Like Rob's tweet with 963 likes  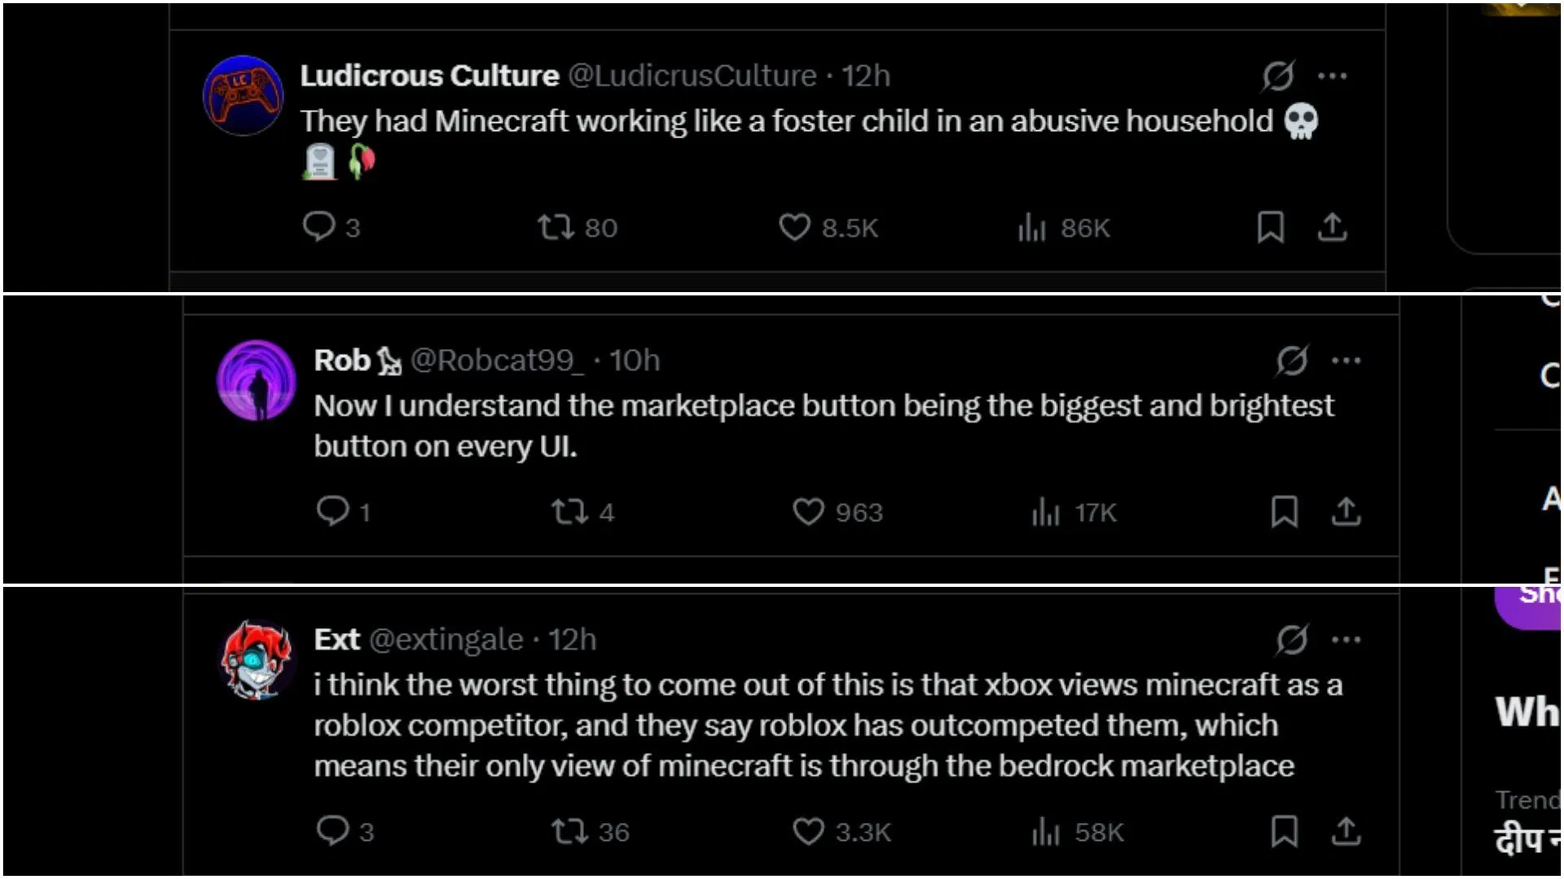click(x=837, y=512)
